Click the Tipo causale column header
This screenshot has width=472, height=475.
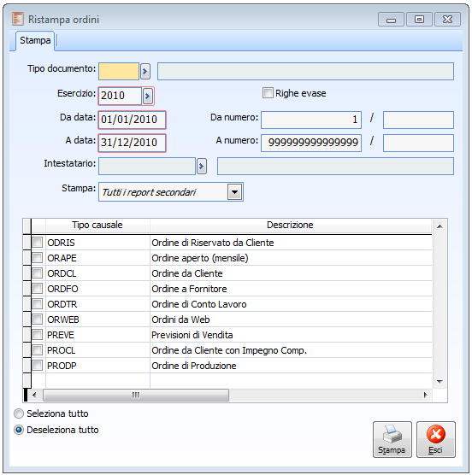tap(97, 225)
